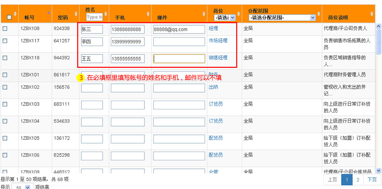
Task: Sort by the select-all checkbox column arrows
Action: click(15, 14)
